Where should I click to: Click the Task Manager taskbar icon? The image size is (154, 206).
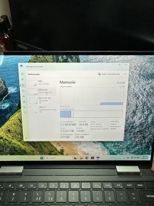(98, 158)
